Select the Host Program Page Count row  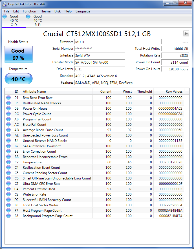(95, 210)
